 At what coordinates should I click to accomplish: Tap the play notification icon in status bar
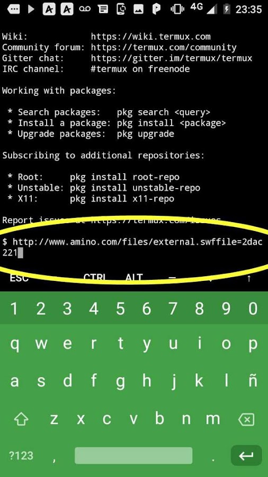31,9
